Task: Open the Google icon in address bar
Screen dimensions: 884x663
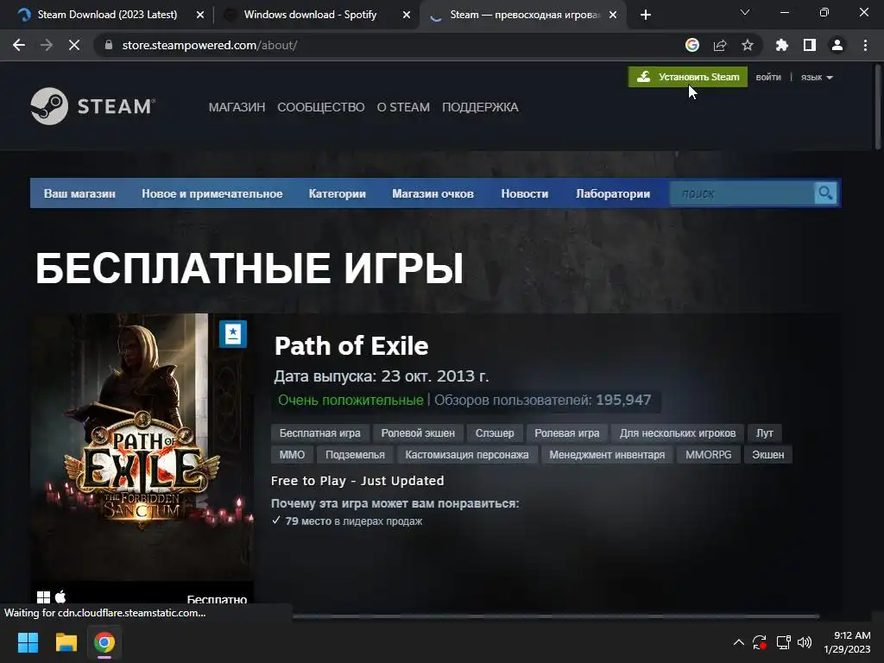Action: click(x=692, y=45)
